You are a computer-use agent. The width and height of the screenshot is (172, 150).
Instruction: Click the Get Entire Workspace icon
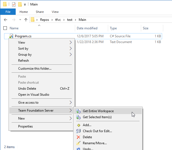[78, 111]
